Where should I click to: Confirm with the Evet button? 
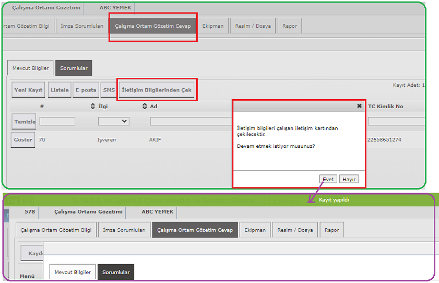328,179
